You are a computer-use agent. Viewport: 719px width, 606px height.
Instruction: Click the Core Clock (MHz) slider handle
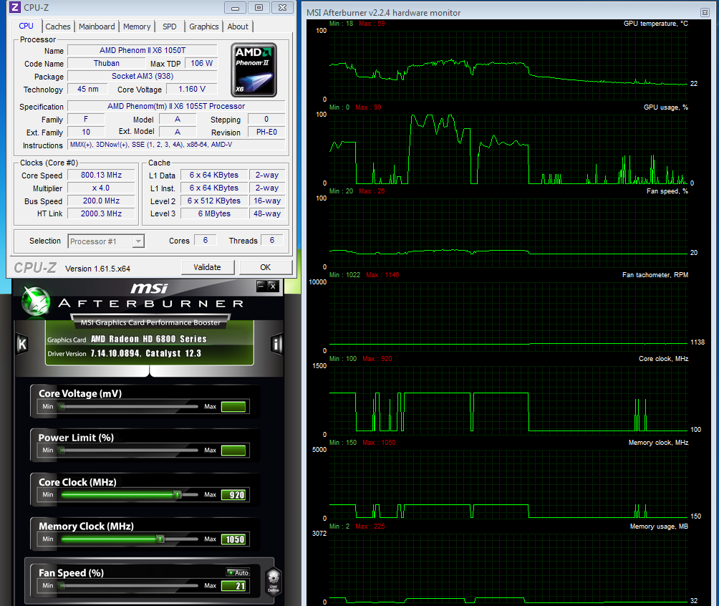(178, 494)
